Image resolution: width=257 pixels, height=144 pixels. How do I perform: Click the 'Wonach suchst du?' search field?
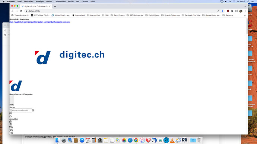(x=22, y=111)
